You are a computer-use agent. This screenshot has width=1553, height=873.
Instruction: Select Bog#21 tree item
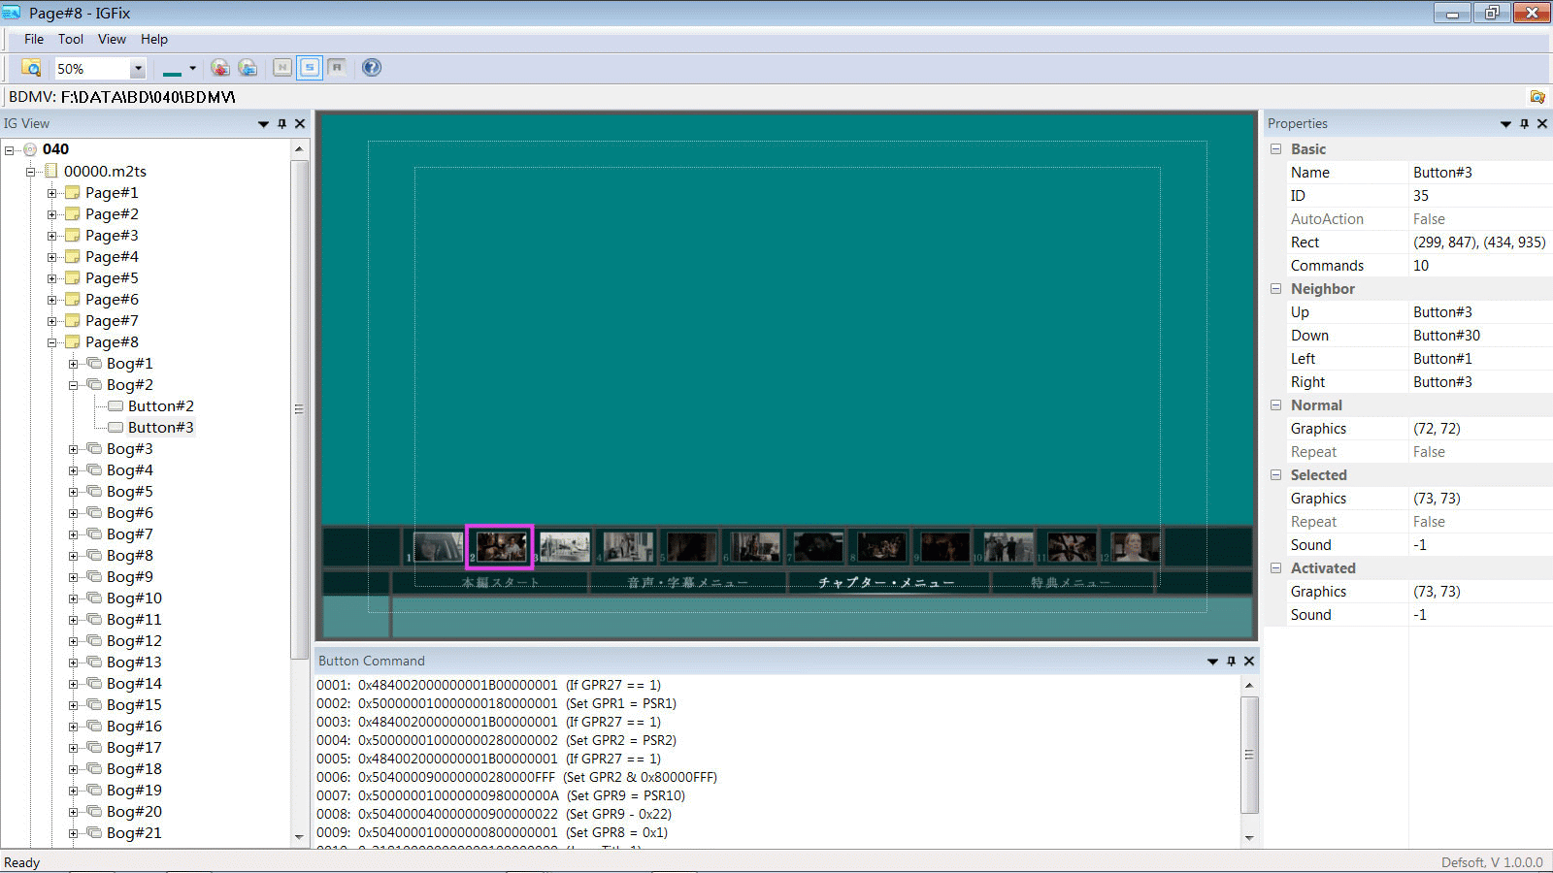click(x=134, y=833)
